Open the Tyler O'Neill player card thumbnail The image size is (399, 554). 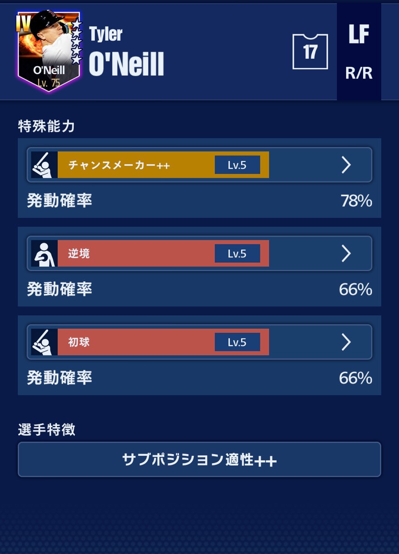[49, 50]
